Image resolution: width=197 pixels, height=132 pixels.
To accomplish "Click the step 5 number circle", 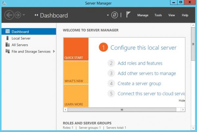I will click(111, 94).
